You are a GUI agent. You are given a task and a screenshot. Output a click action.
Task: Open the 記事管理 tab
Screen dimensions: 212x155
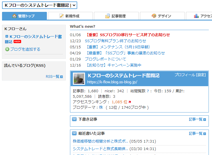(x=116, y=16)
